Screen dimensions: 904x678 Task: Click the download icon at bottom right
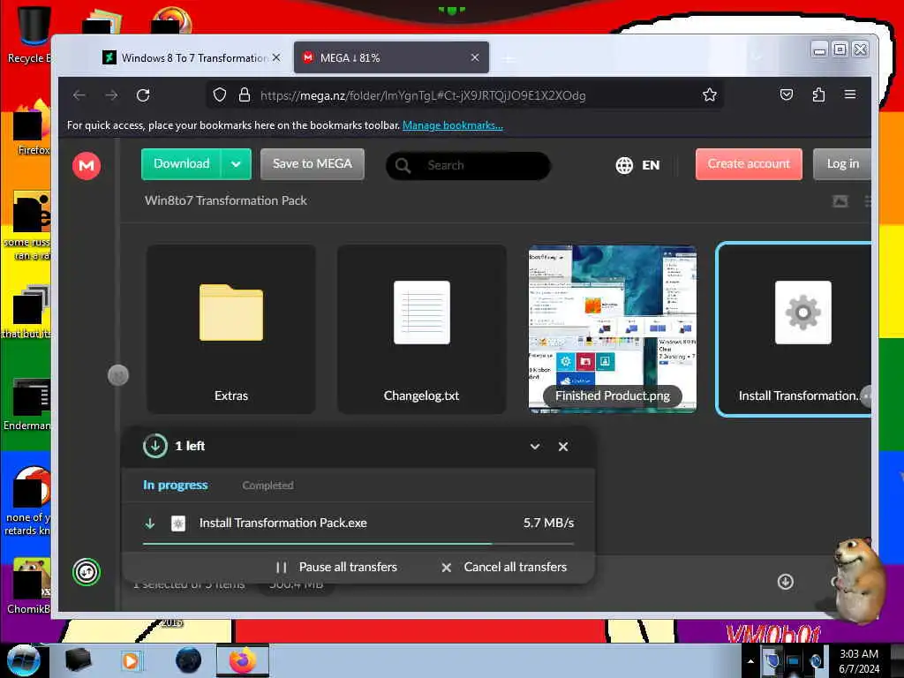(785, 582)
